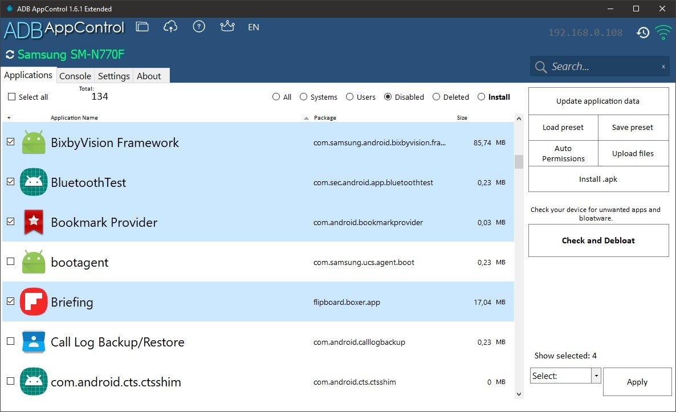Select the Users radio button
Screen dimensions: 676x412
(349, 97)
